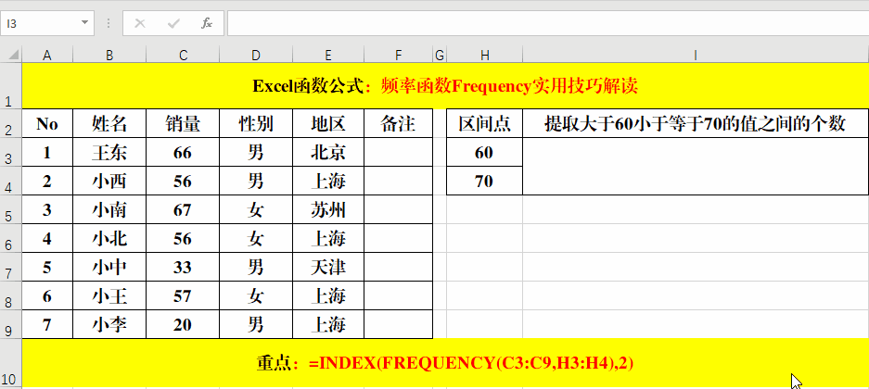Click the select-all corner triangle
The image size is (869, 389).
point(12,55)
